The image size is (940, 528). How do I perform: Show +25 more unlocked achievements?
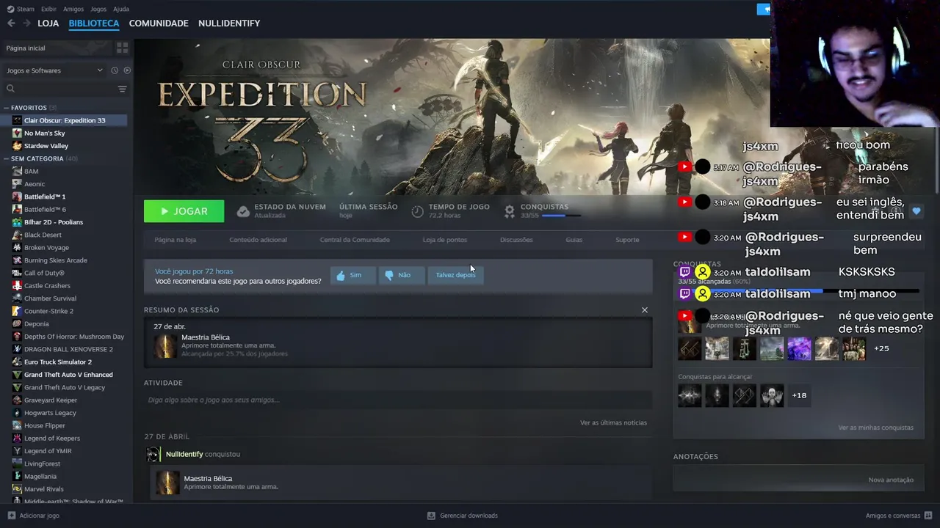pos(881,348)
